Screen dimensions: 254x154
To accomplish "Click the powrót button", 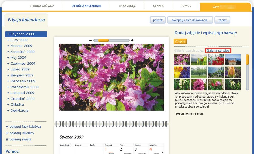I will [158, 20].
